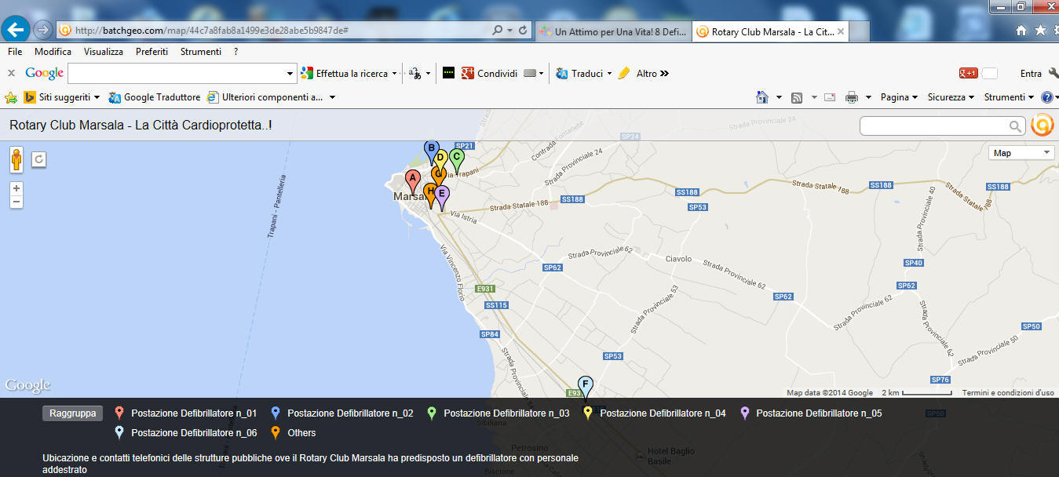Screen dimensions: 1059x477
Task: Open the Traduci translate button
Action: coord(579,73)
